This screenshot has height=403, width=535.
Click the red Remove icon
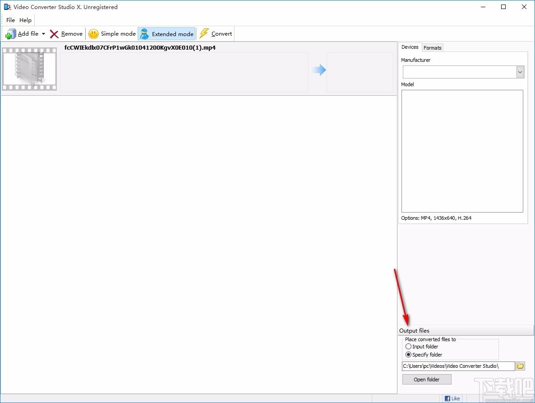coord(54,34)
